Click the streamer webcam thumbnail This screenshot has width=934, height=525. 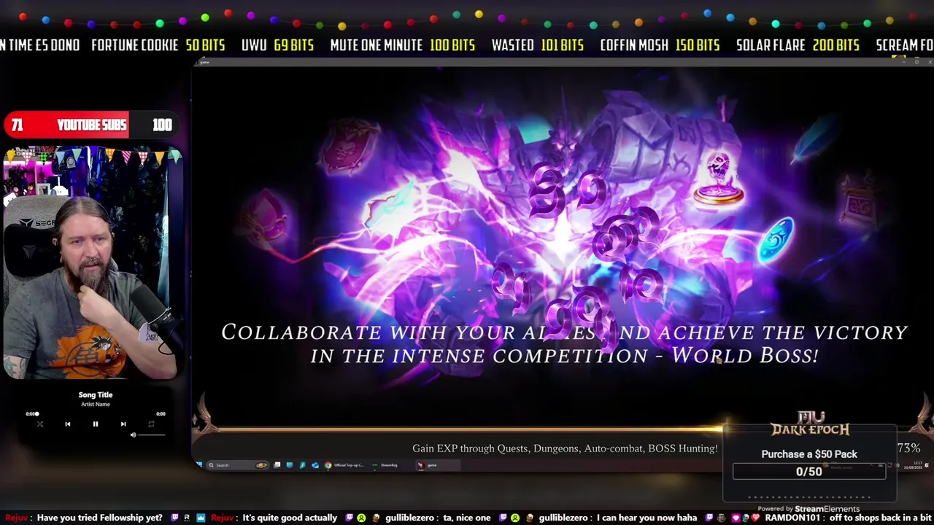pyautogui.click(x=92, y=262)
